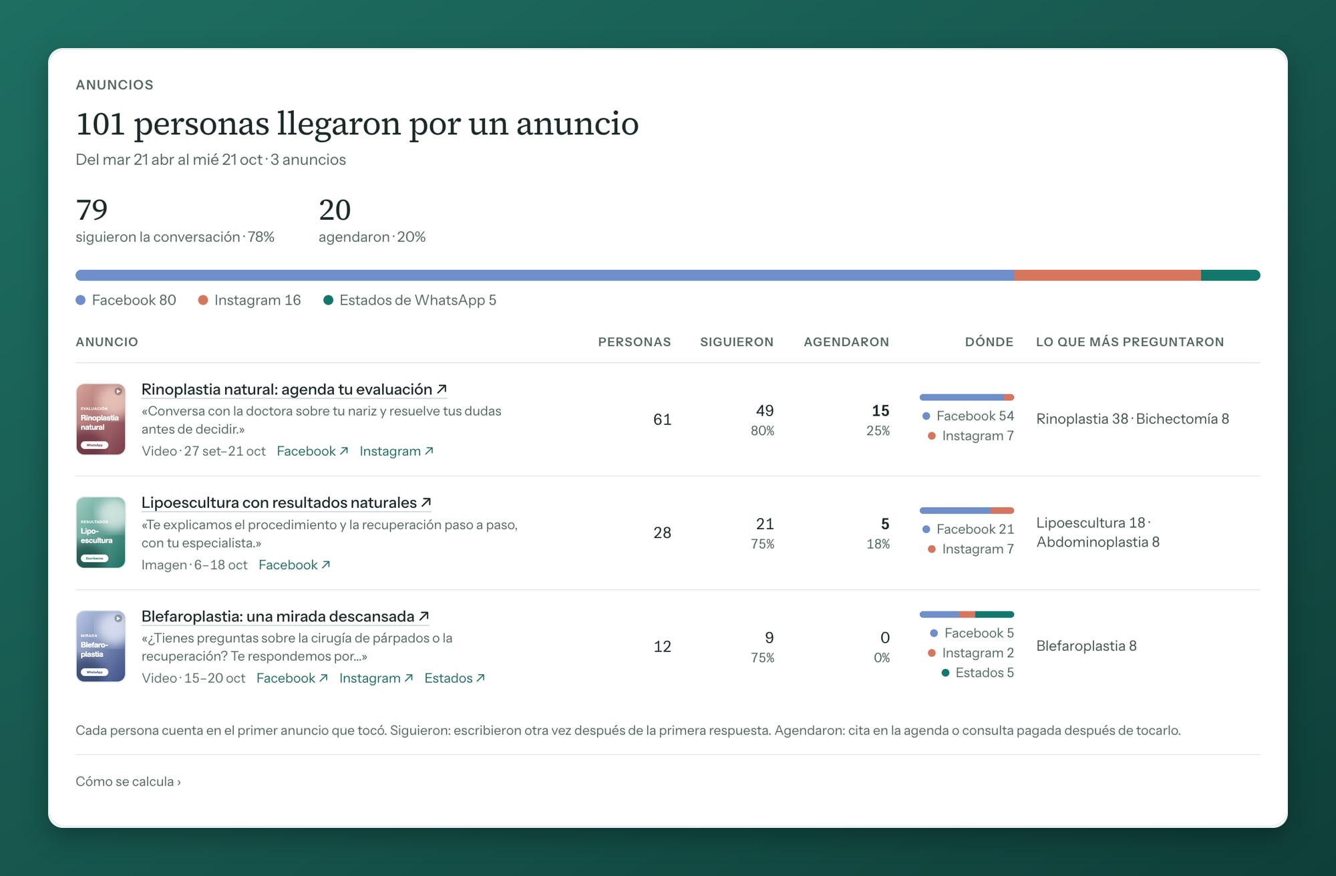This screenshot has height=876, width=1336.
Task: Click the 15 agendaron value for Rinoplastia
Action: [x=880, y=411]
